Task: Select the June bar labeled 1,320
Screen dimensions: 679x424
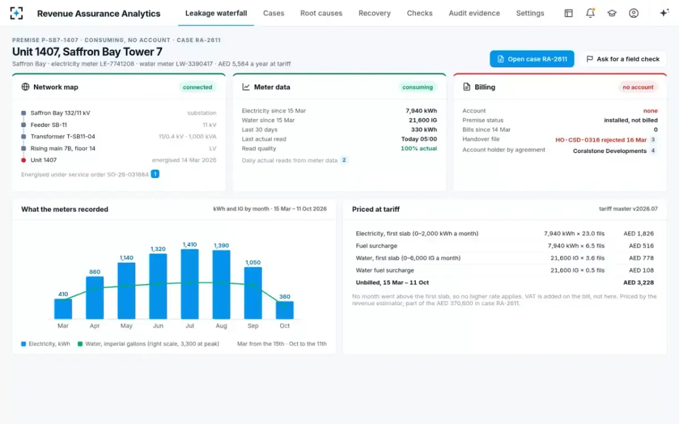Action: tap(158, 286)
